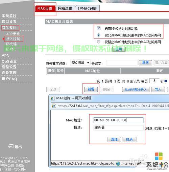Open 系统监控 in the sidebar
This screenshot has width=169, height=172.
(x=9, y=16)
